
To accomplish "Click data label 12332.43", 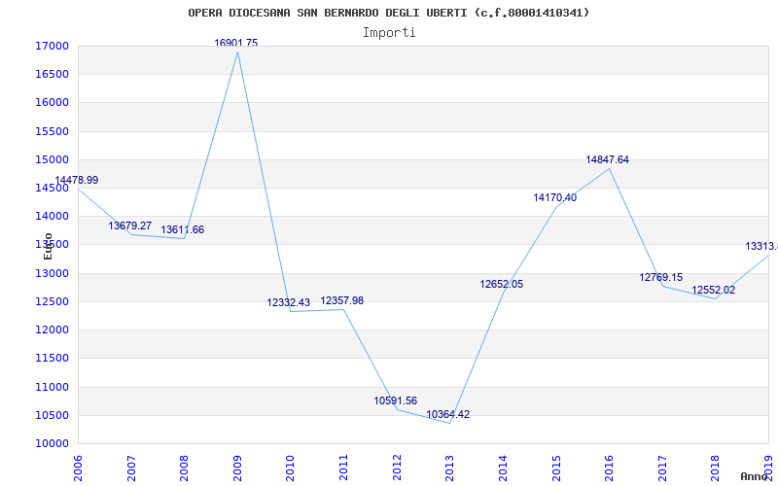I will point(288,302).
